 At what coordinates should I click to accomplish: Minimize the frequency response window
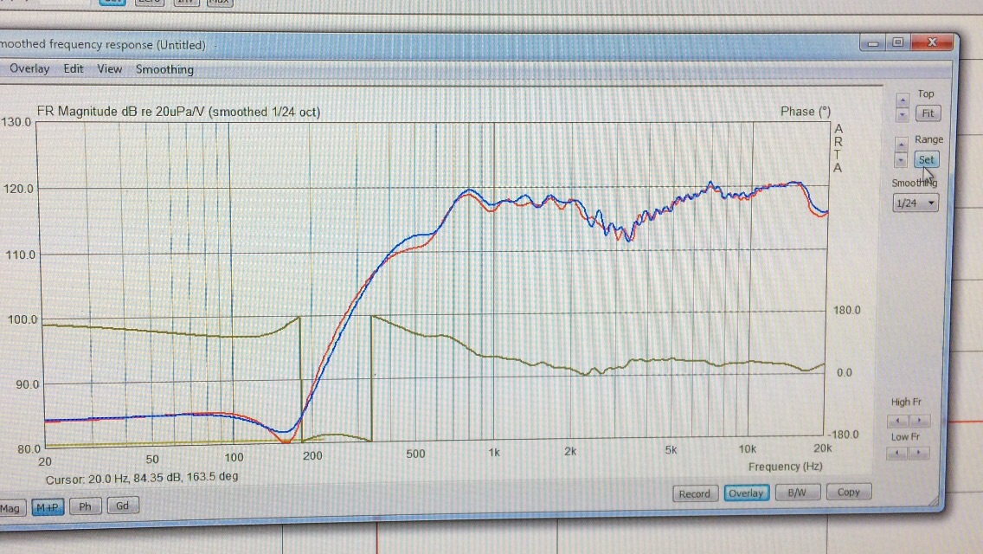pos(872,43)
